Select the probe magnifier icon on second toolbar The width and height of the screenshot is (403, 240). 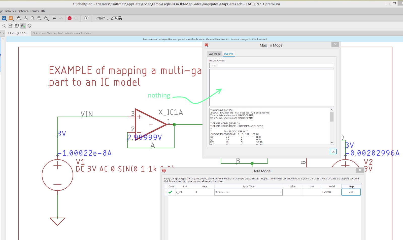pyautogui.click(x=4, y=26)
